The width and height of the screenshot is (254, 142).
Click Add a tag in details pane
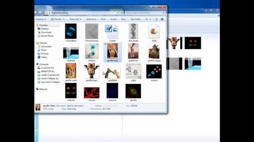(71, 109)
